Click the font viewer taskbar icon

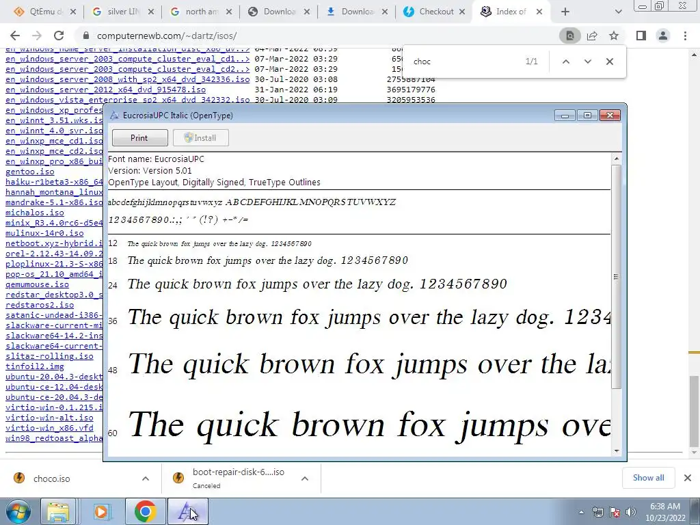pos(188,511)
